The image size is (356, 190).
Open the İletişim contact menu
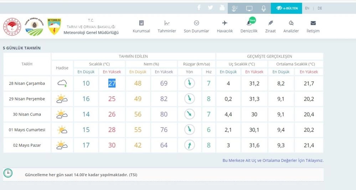pos(313,26)
